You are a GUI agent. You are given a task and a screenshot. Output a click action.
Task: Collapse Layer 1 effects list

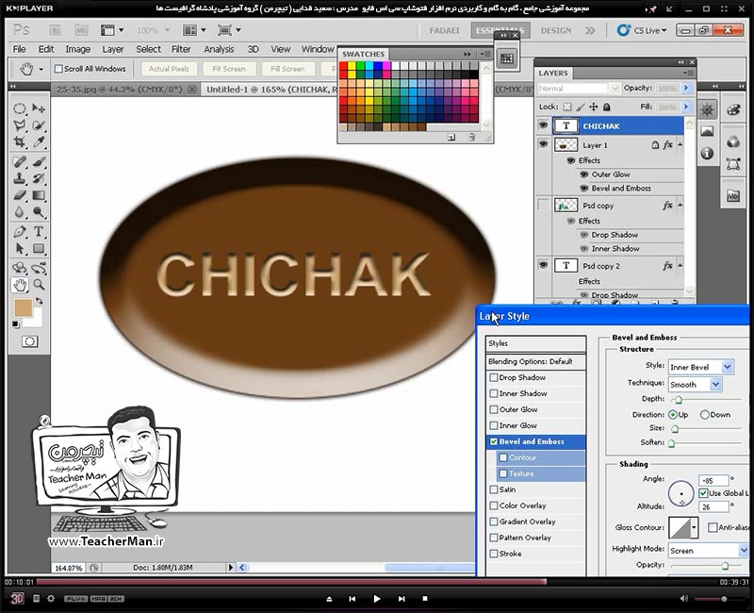(x=680, y=145)
